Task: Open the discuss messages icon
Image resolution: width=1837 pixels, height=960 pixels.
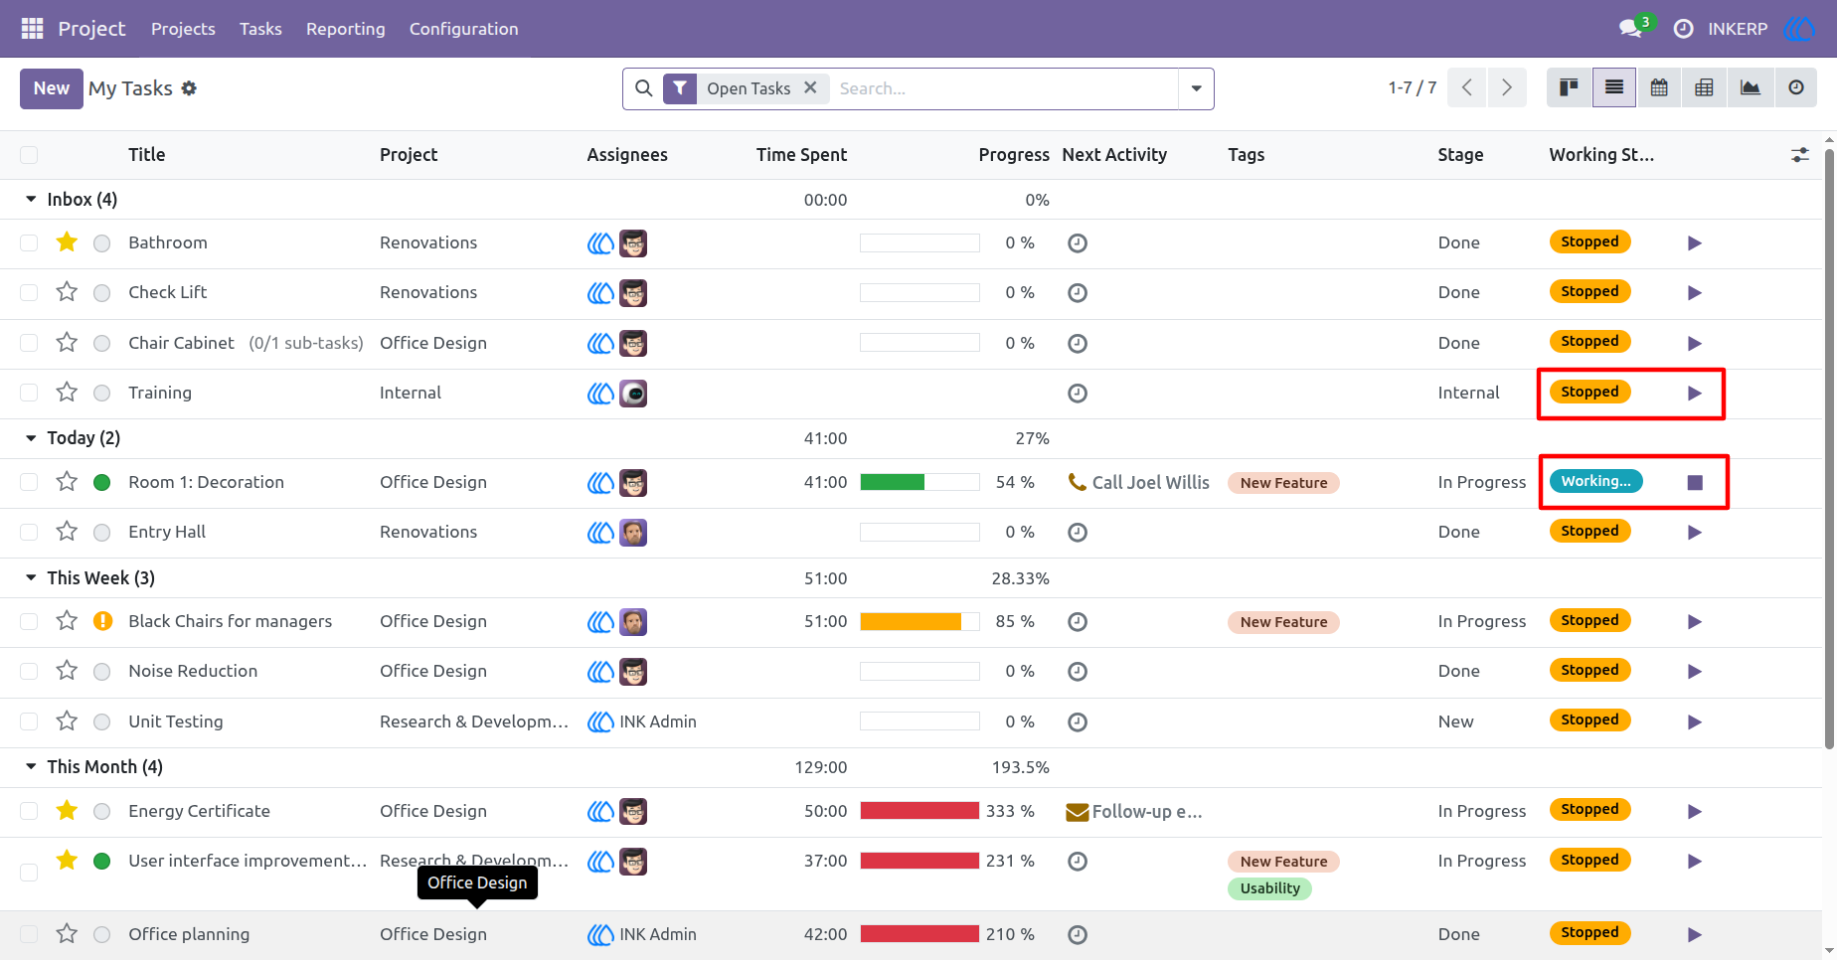Action: [1630, 29]
